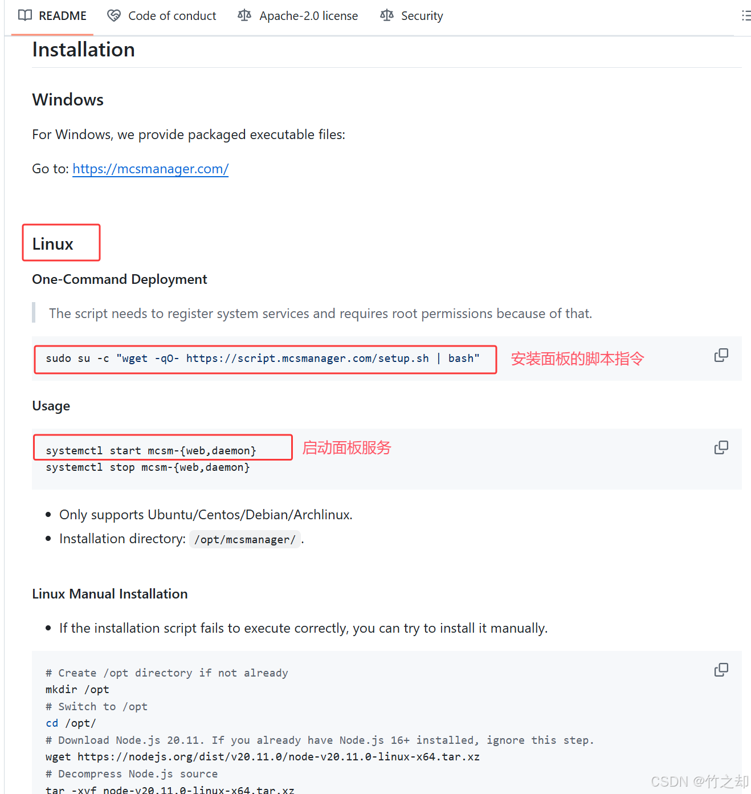The height and width of the screenshot is (794, 751).
Task: Copy the wget setup script command
Action: [x=721, y=356]
